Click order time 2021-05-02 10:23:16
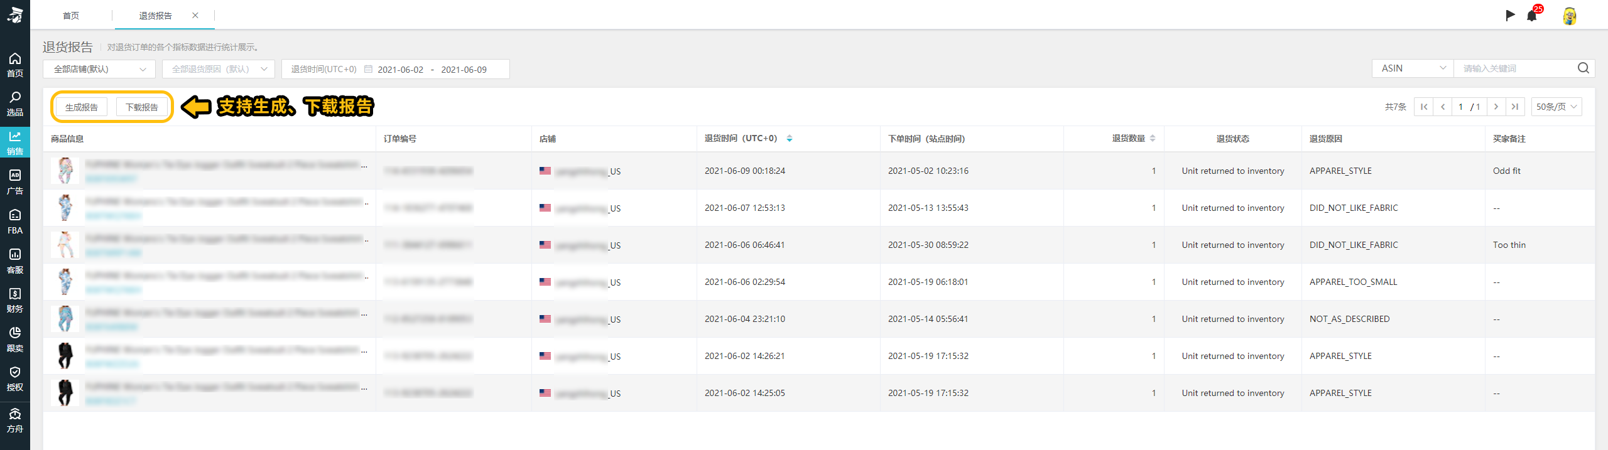Screen dimensions: 1608x450 click(928, 171)
